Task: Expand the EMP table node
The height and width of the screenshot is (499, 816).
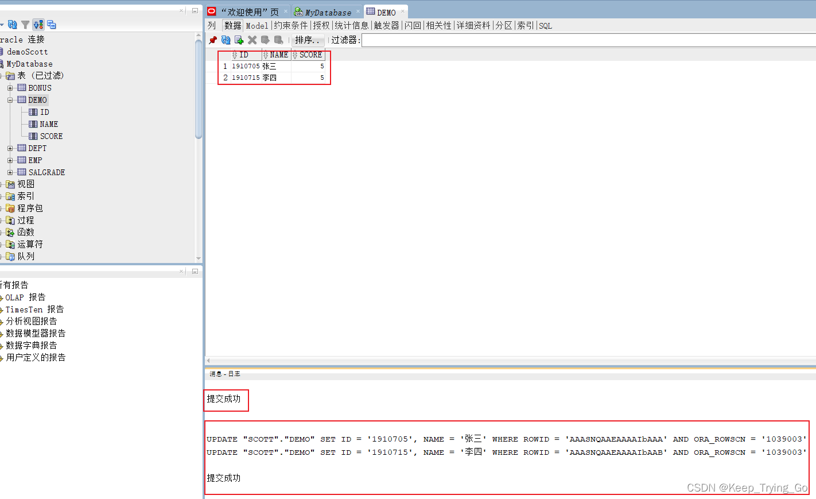Action: pyautogui.click(x=10, y=160)
